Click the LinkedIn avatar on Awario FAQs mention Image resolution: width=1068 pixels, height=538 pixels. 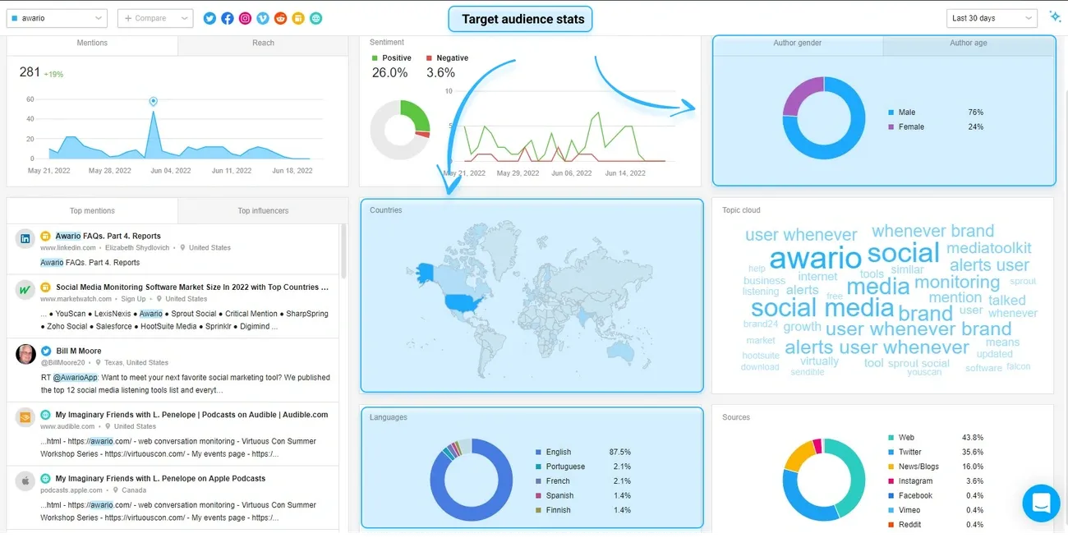pos(25,238)
